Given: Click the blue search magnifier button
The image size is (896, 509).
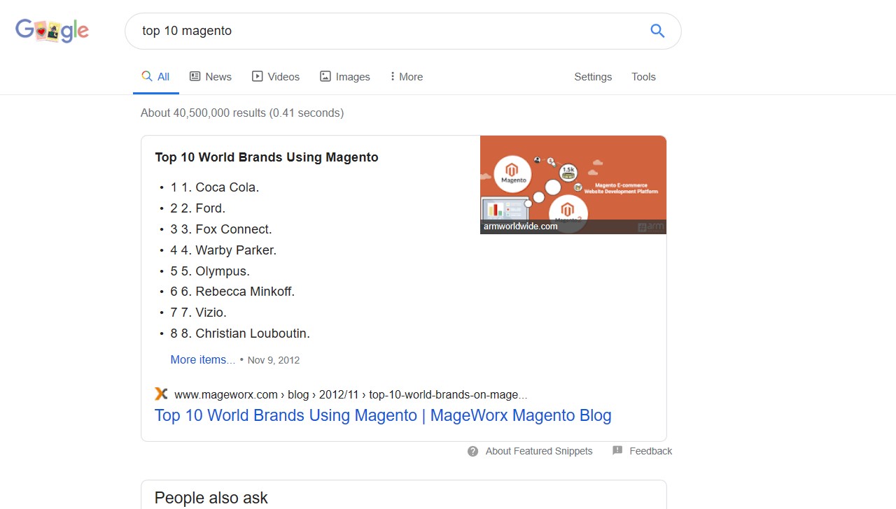Looking at the screenshot, I should tap(657, 31).
